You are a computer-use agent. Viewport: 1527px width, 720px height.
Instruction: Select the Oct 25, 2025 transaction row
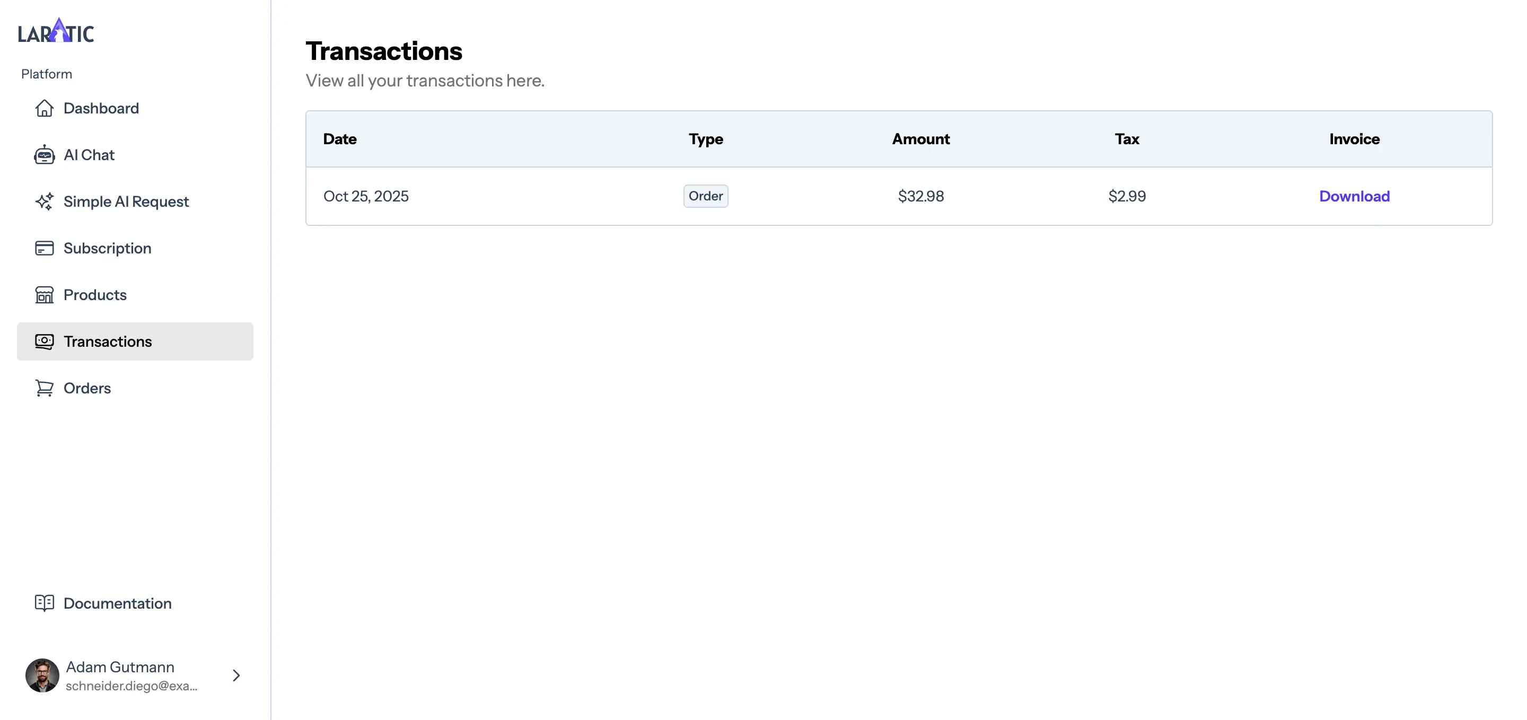point(712,196)
